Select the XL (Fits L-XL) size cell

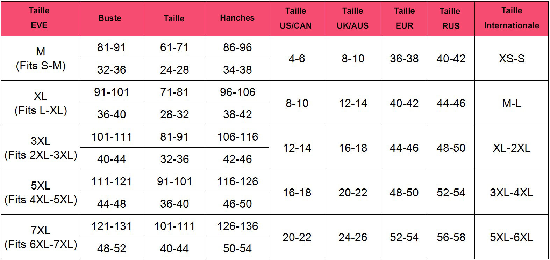tap(41, 103)
